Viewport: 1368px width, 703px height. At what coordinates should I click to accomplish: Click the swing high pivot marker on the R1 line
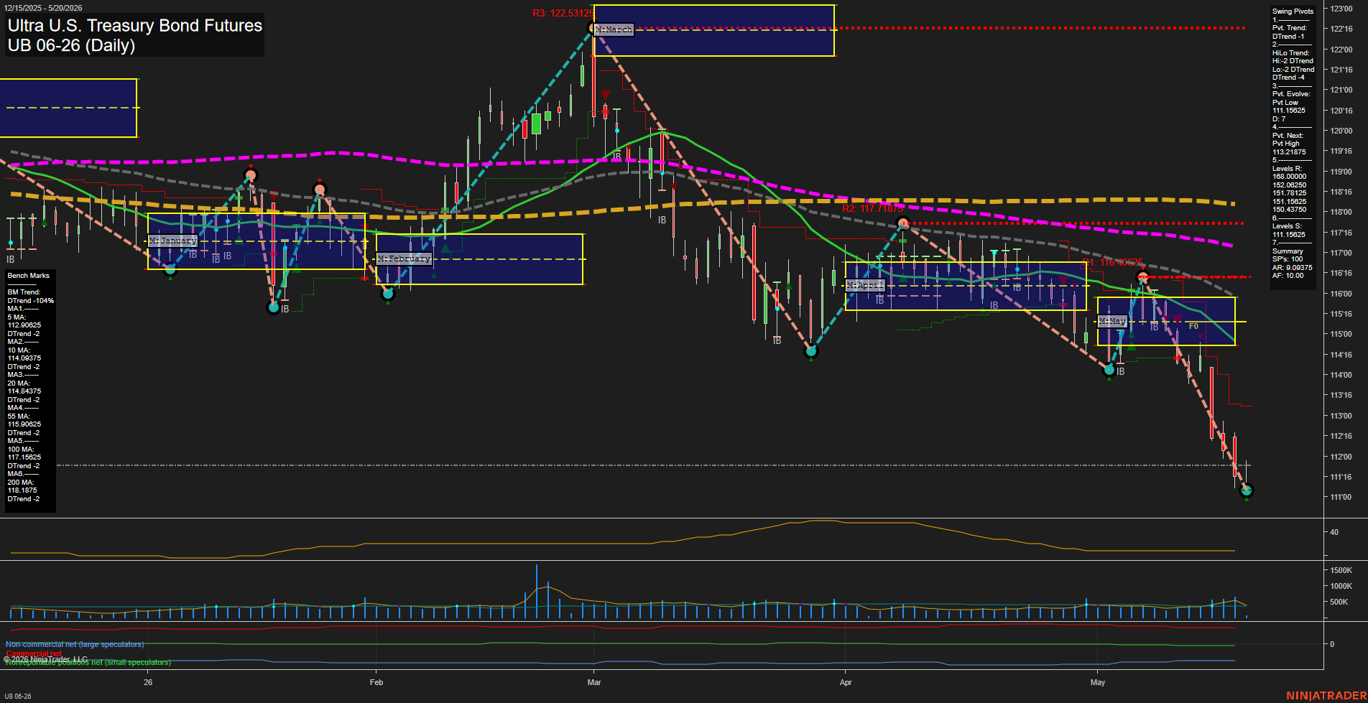click(1142, 277)
